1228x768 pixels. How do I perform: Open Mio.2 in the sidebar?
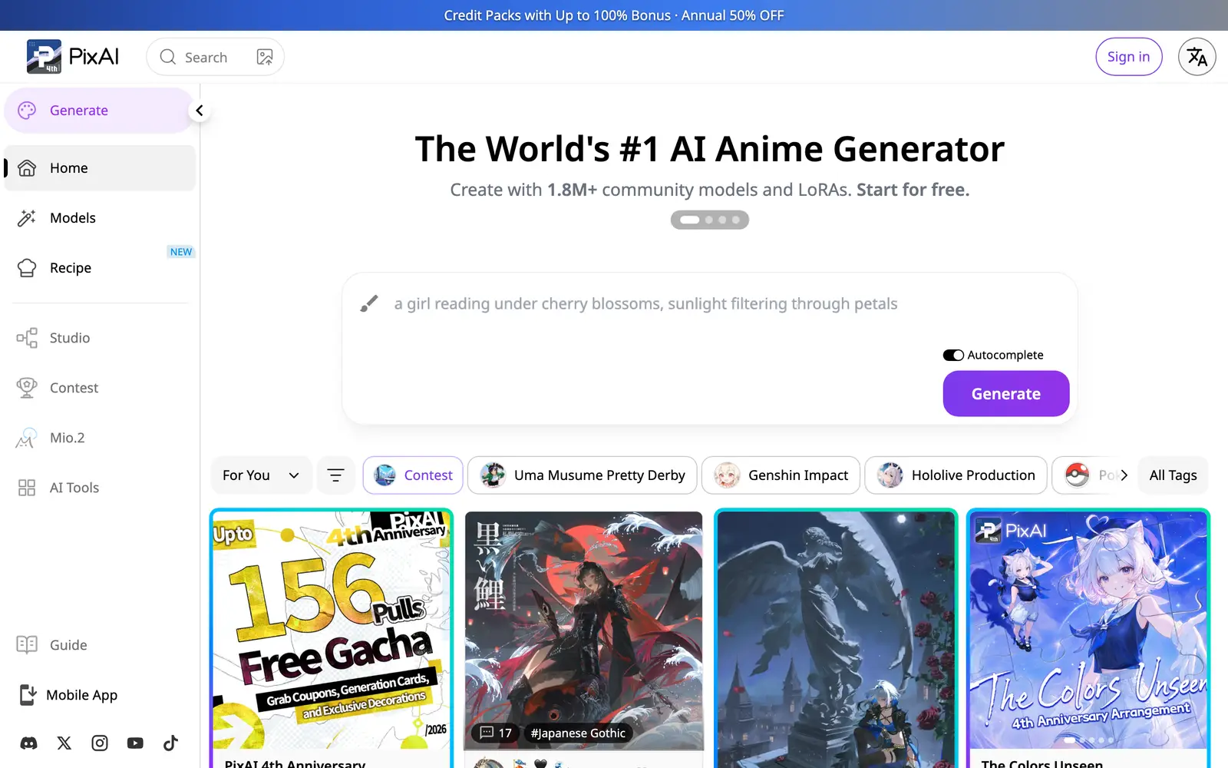[x=100, y=438]
